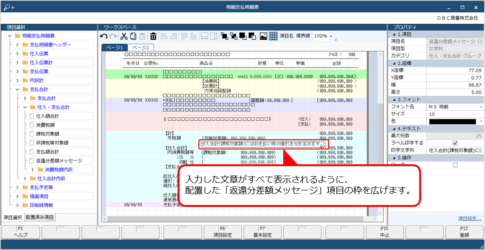Open toolbar overflow options arrow
Viewport: 485px width, 250px height.
tap(336, 39)
